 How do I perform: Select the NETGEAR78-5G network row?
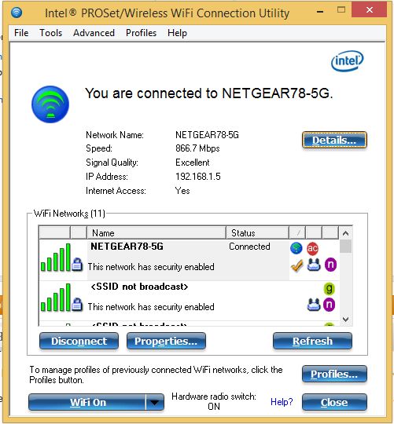point(189,260)
